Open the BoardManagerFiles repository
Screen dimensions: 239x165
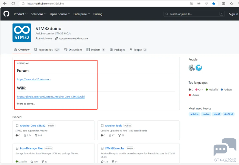click(31, 149)
